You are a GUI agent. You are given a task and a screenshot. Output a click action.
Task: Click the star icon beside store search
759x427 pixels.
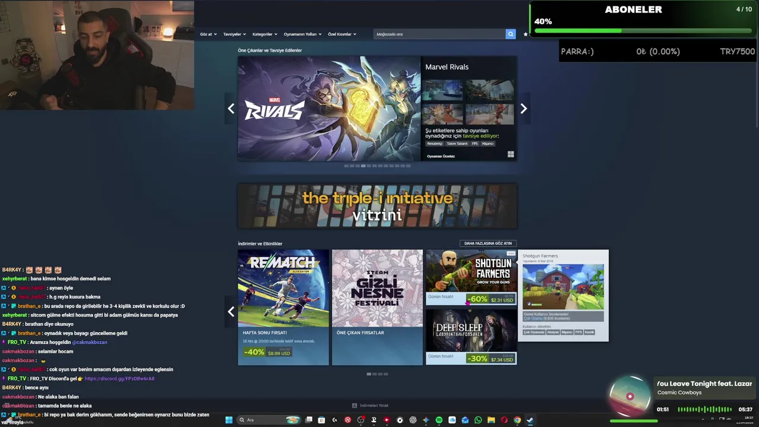click(525, 34)
